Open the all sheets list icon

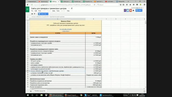[x=31, y=91]
